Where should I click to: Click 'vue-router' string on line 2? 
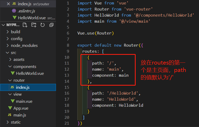[138, 9]
